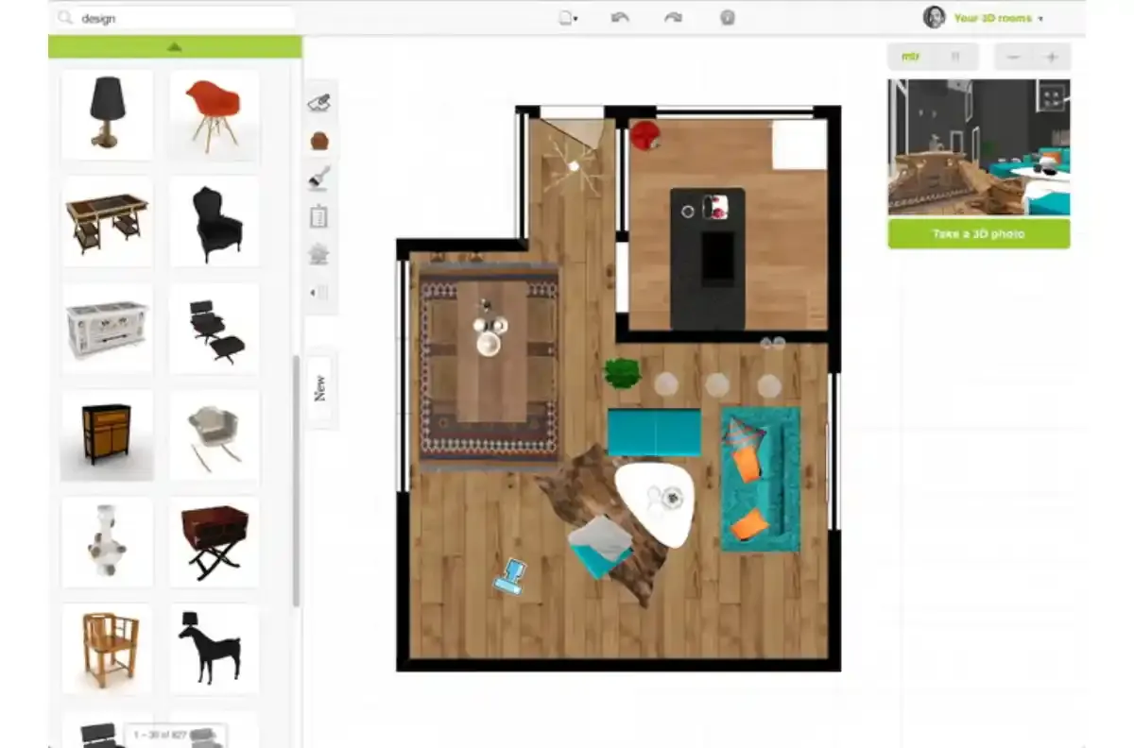Click the 1 – 30 results counter
Image resolution: width=1134 pixels, height=748 pixels.
click(x=175, y=734)
